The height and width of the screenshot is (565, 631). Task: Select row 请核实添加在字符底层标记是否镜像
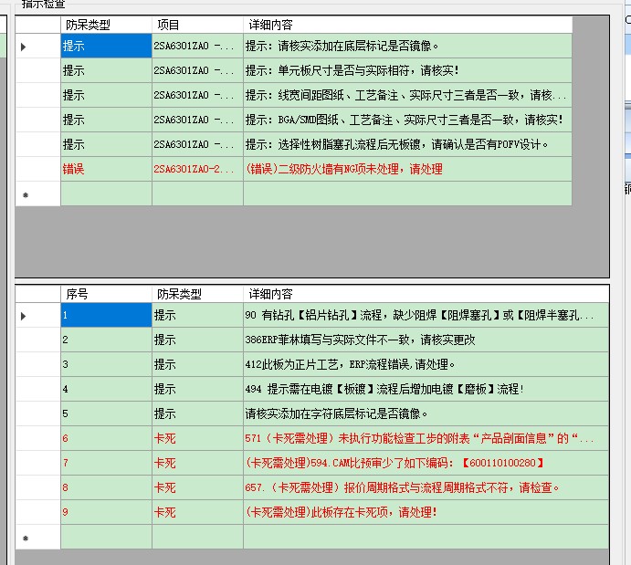(426, 413)
